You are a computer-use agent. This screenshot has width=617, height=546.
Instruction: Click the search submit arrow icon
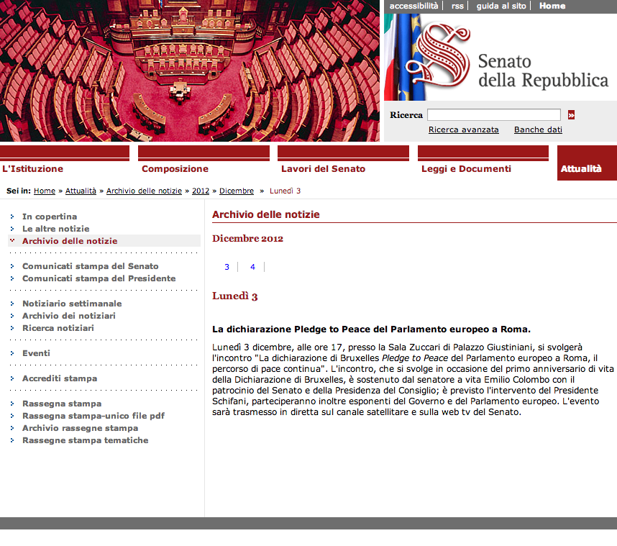[571, 115]
